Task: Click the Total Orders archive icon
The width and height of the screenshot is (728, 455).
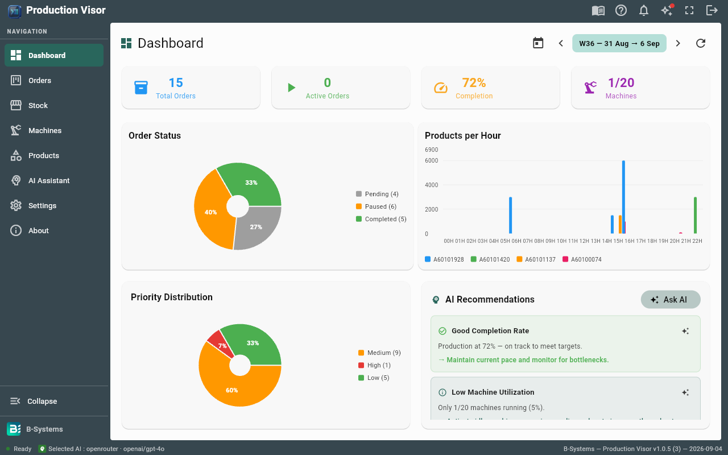Action: pos(141,88)
